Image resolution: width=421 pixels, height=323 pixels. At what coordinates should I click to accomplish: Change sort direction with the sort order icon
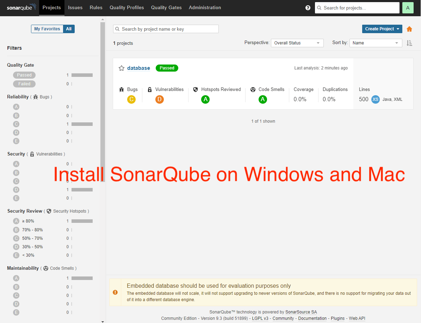[409, 43]
